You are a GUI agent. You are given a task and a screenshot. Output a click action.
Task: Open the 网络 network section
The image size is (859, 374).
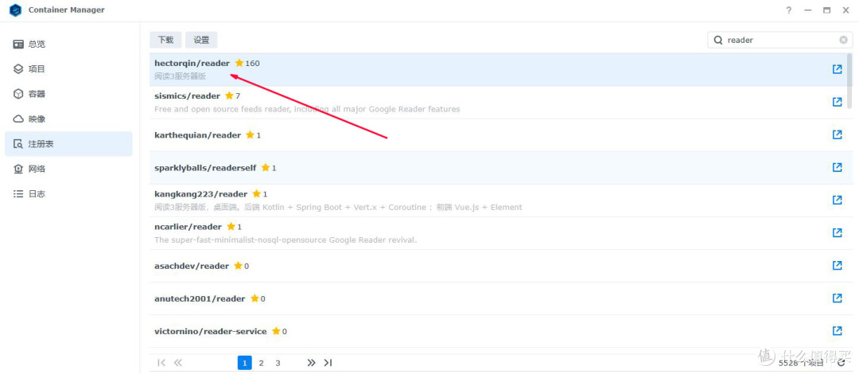click(x=68, y=169)
